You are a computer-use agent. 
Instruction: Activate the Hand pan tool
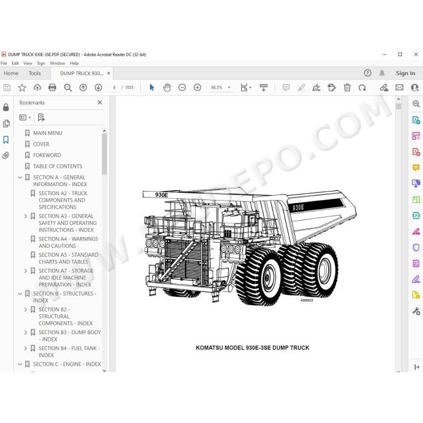(x=167, y=88)
